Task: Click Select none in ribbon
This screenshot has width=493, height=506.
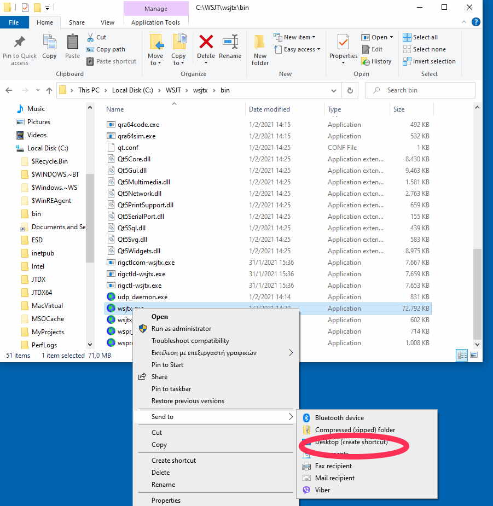Action: (425, 49)
